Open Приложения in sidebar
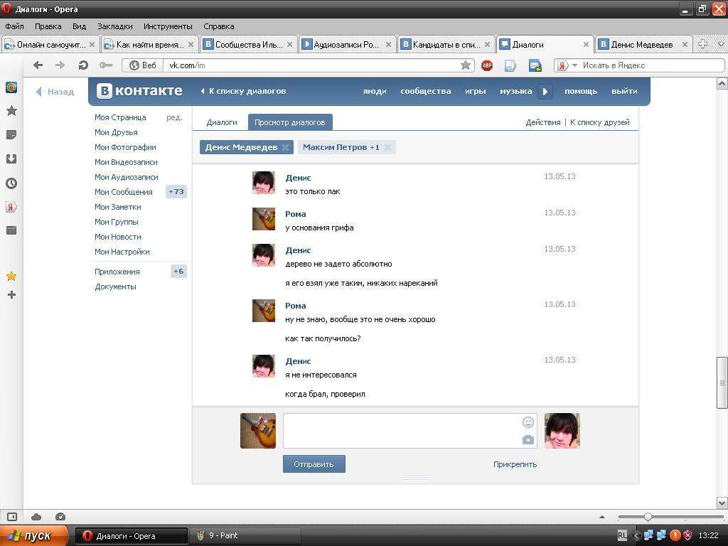The image size is (728, 546). [x=117, y=272]
